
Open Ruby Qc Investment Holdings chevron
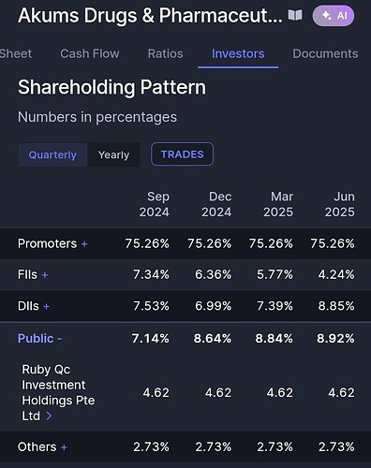pos(49,416)
